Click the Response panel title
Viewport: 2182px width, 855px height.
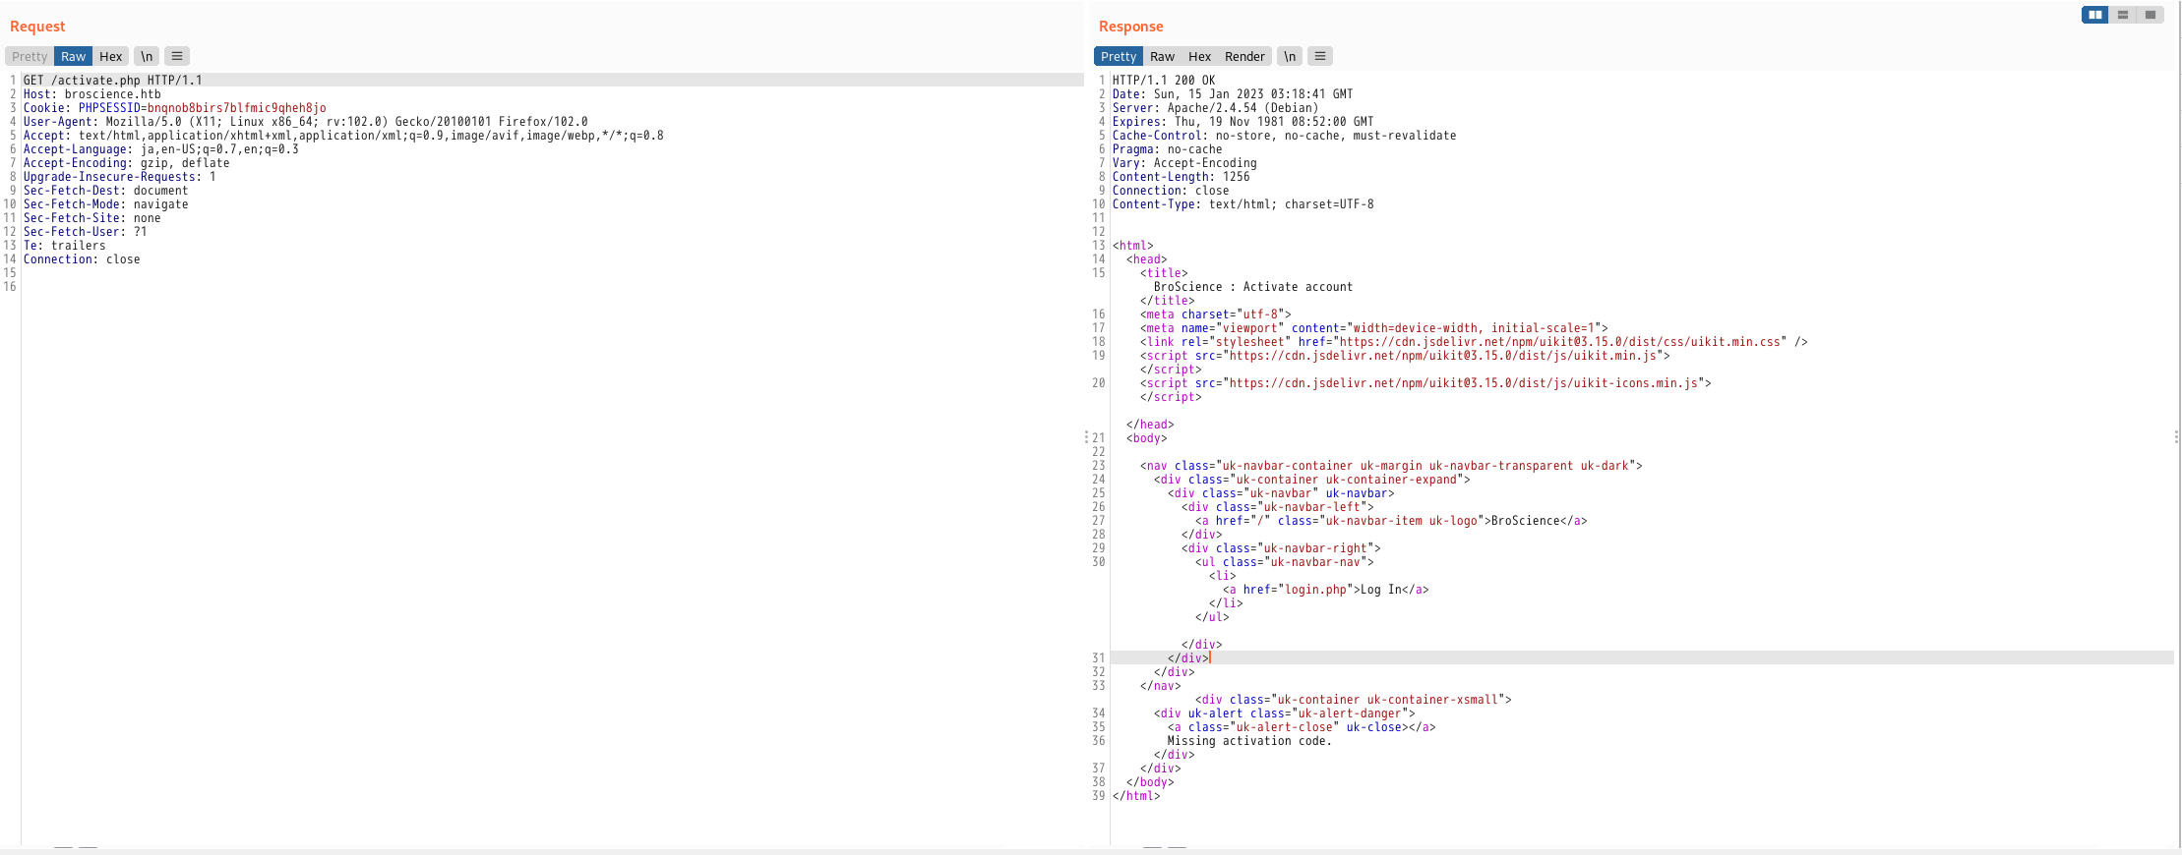pyautogui.click(x=1131, y=27)
